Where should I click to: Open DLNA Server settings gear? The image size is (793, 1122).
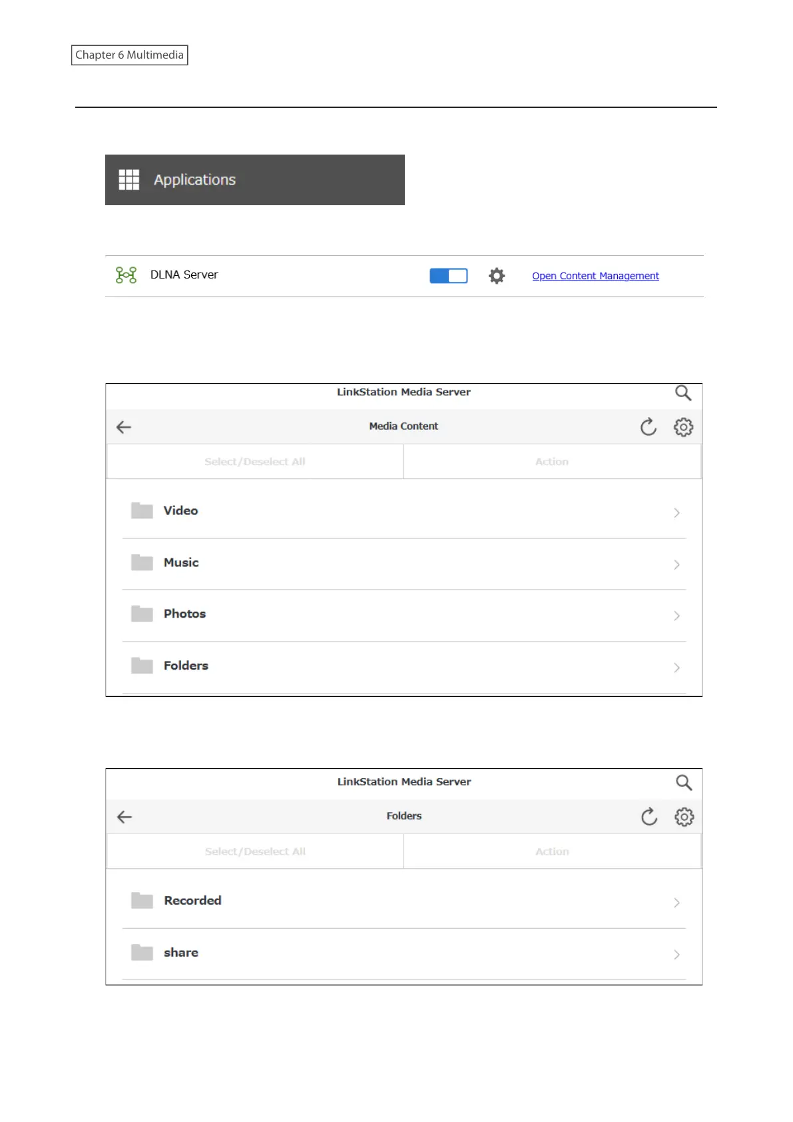[497, 276]
